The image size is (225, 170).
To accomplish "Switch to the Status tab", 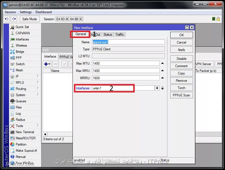I will point(108,35).
